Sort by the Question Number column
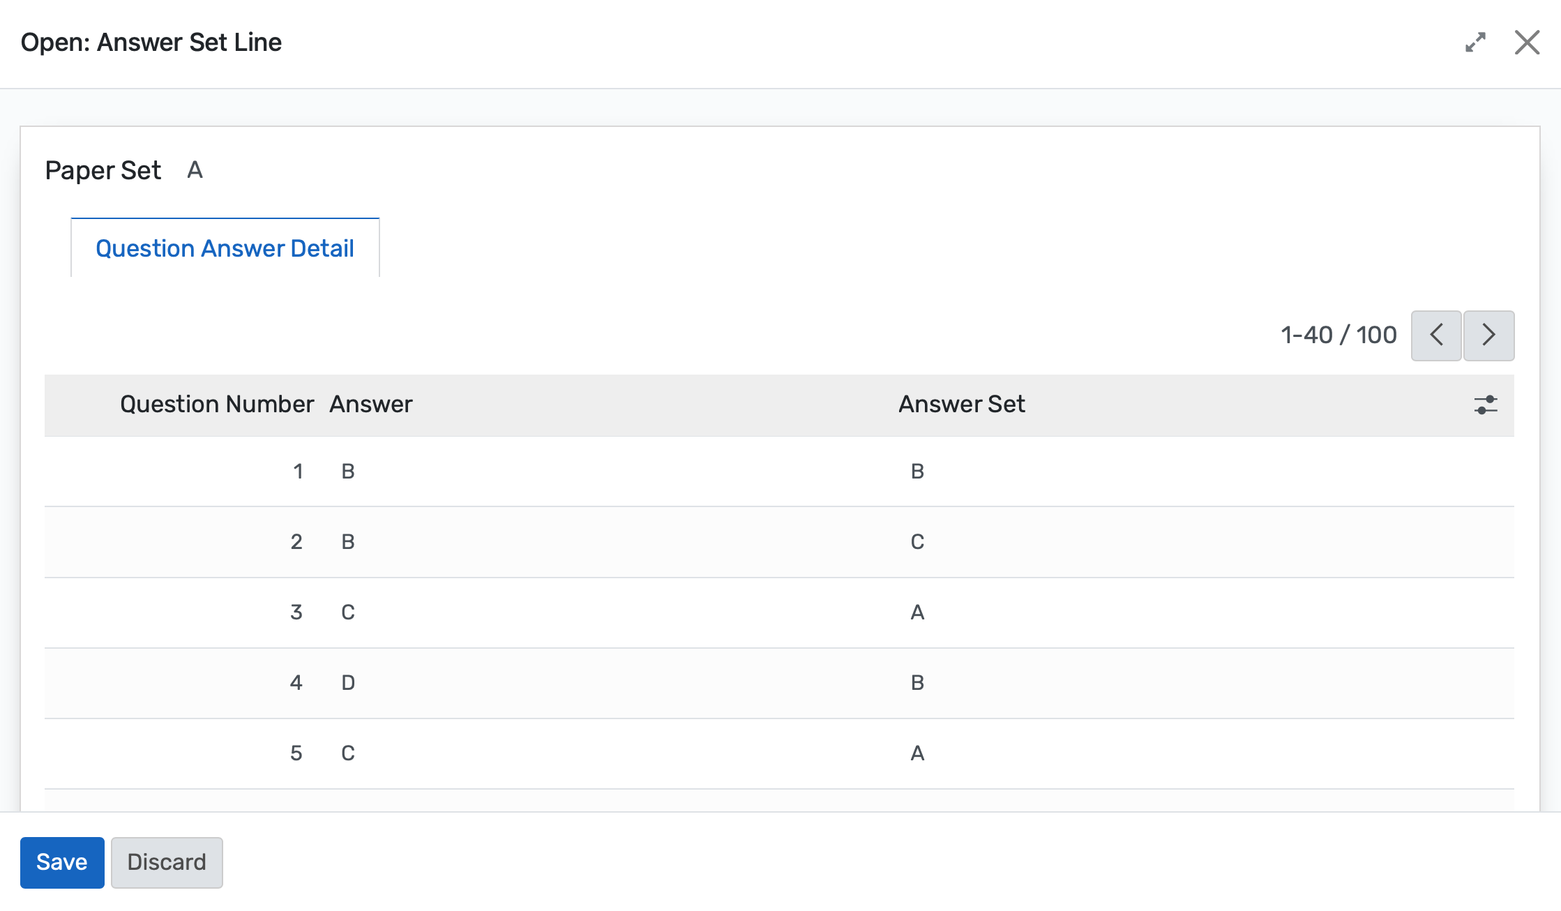 pyautogui.click(x=217, y=405)
